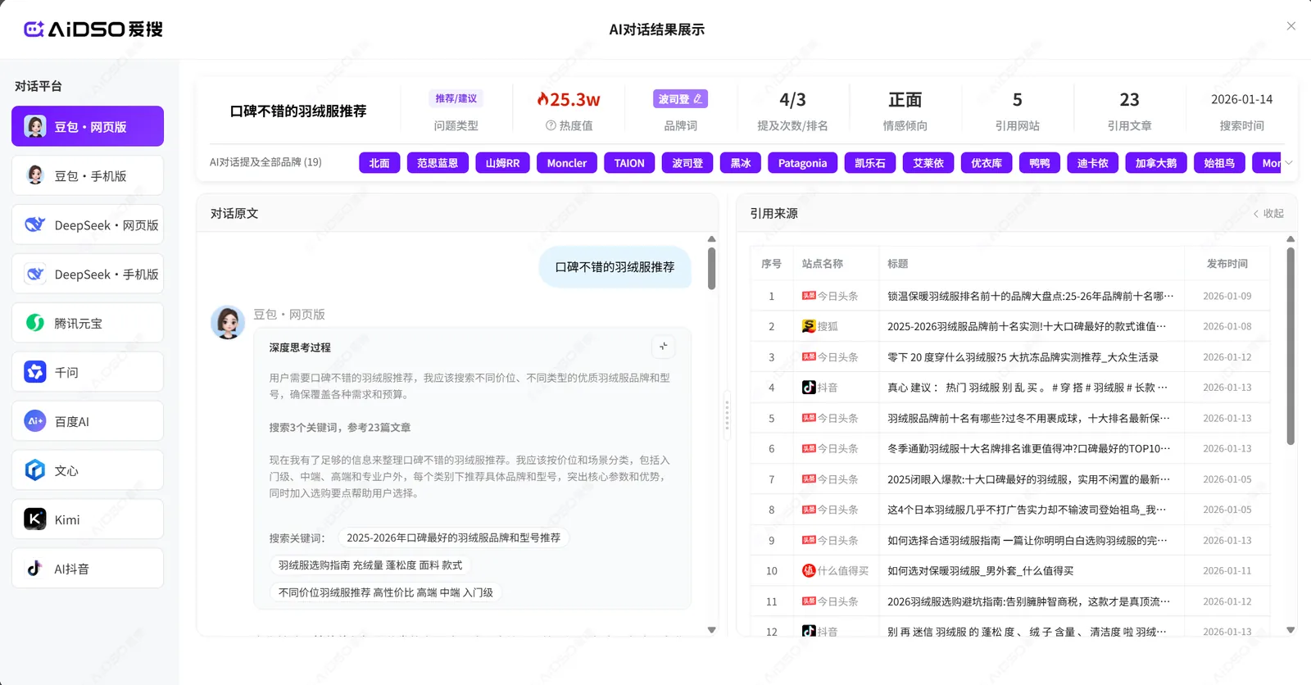
Task: Switch to 豆包 手机版 tab
Action: click(x=88, y=175)
